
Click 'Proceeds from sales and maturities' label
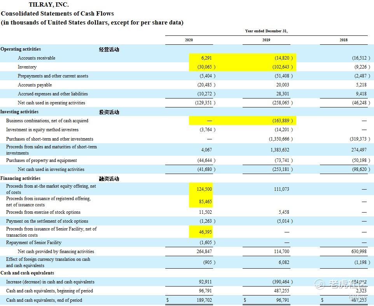(51, 150)
